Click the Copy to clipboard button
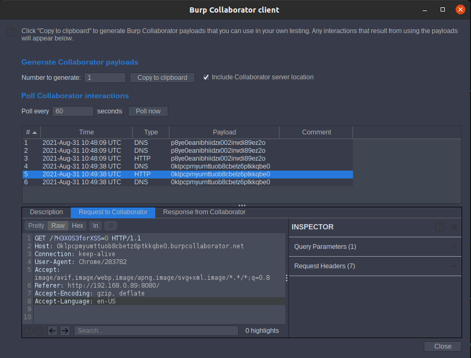The height and width of the screenshot is (358, 471). click(162, 78)
